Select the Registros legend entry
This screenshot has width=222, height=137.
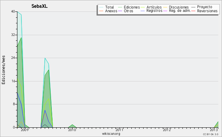point(151,11)
